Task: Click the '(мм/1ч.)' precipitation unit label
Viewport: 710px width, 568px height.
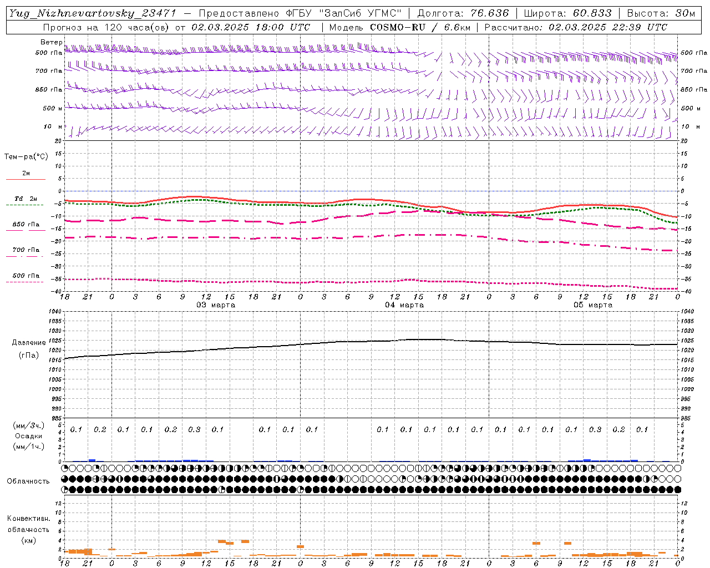Action: pyautogui.click(x=29, y=447)
